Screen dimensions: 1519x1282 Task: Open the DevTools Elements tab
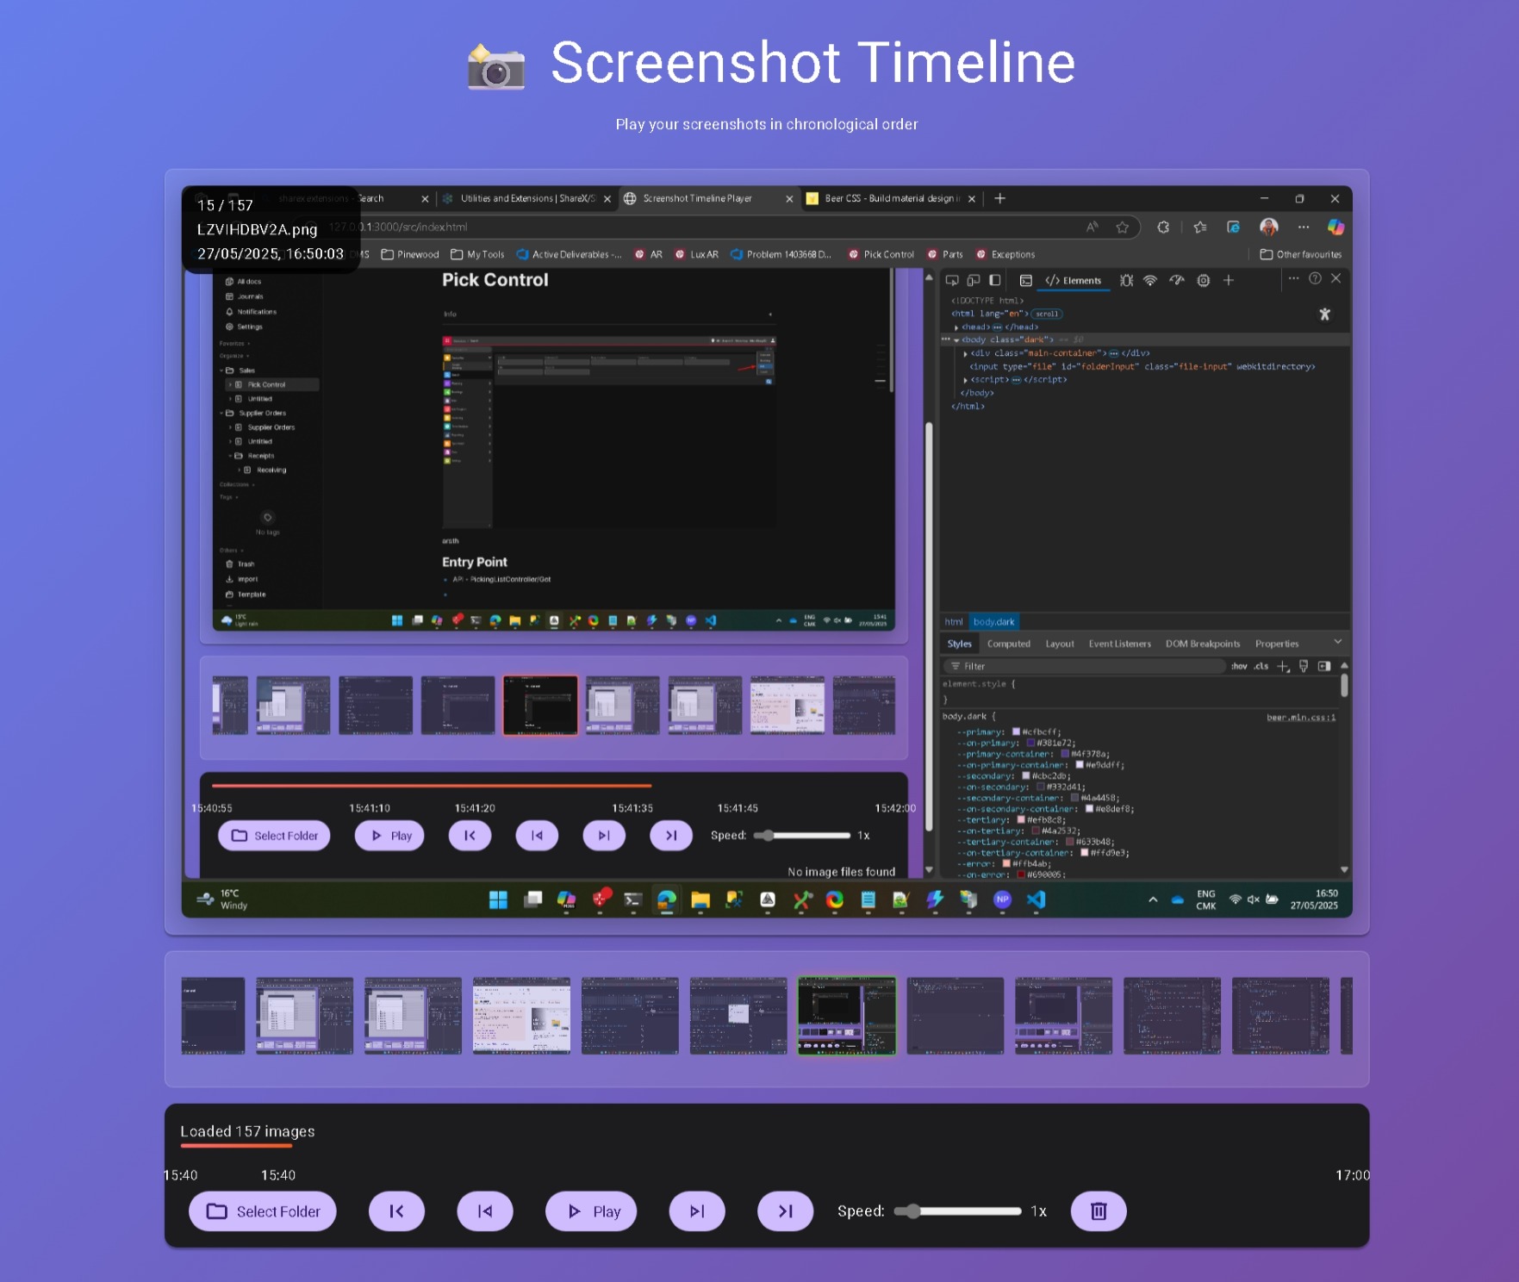[x=1074, y=281]
